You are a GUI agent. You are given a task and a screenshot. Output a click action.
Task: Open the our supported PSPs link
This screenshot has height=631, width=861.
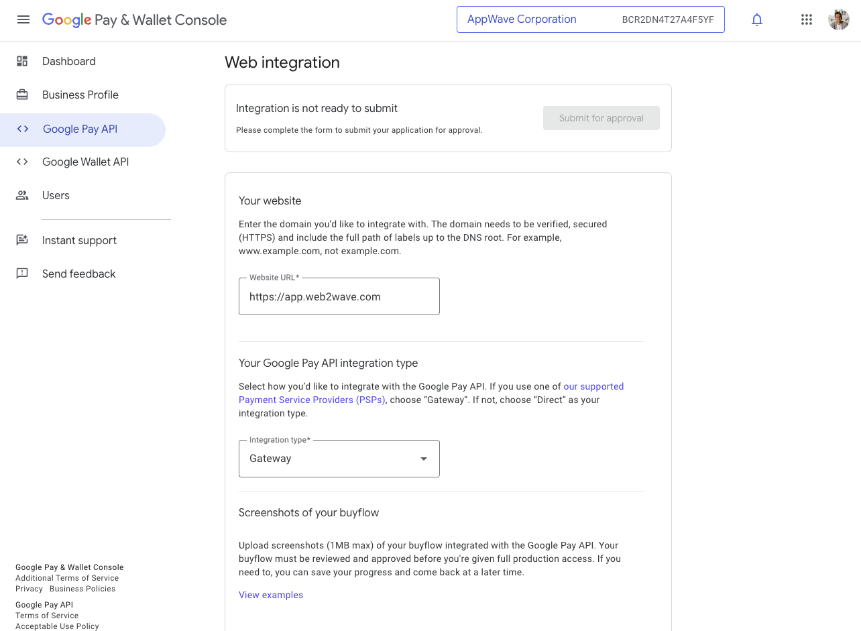431,393
